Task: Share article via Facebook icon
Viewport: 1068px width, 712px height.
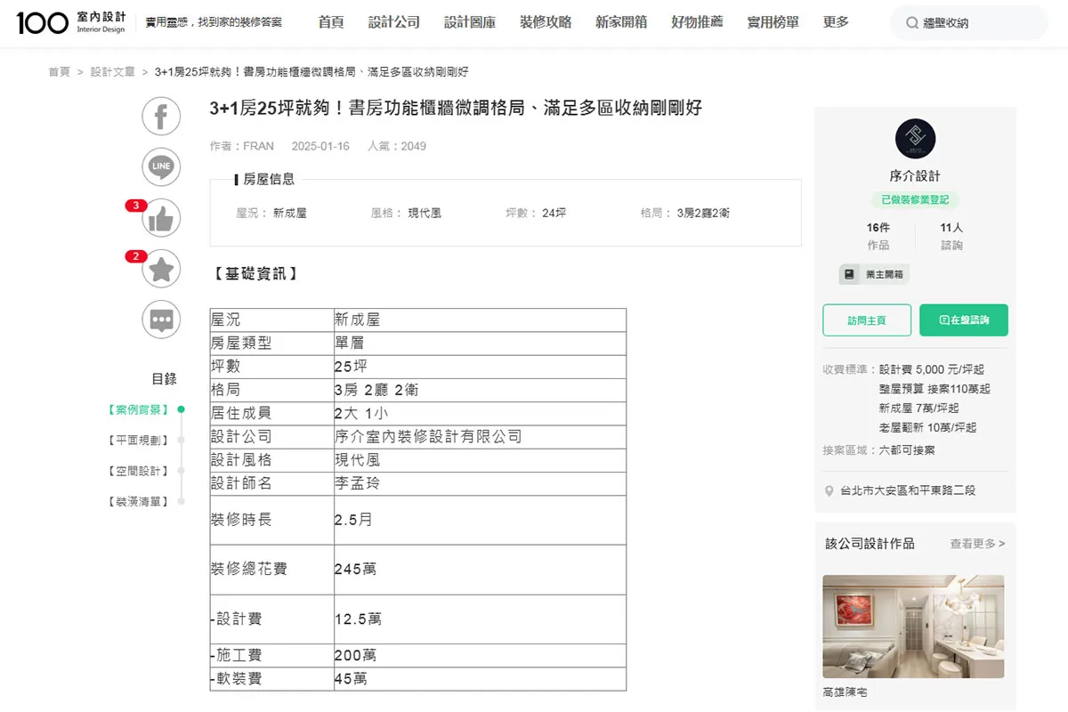Action: point(161,117)
